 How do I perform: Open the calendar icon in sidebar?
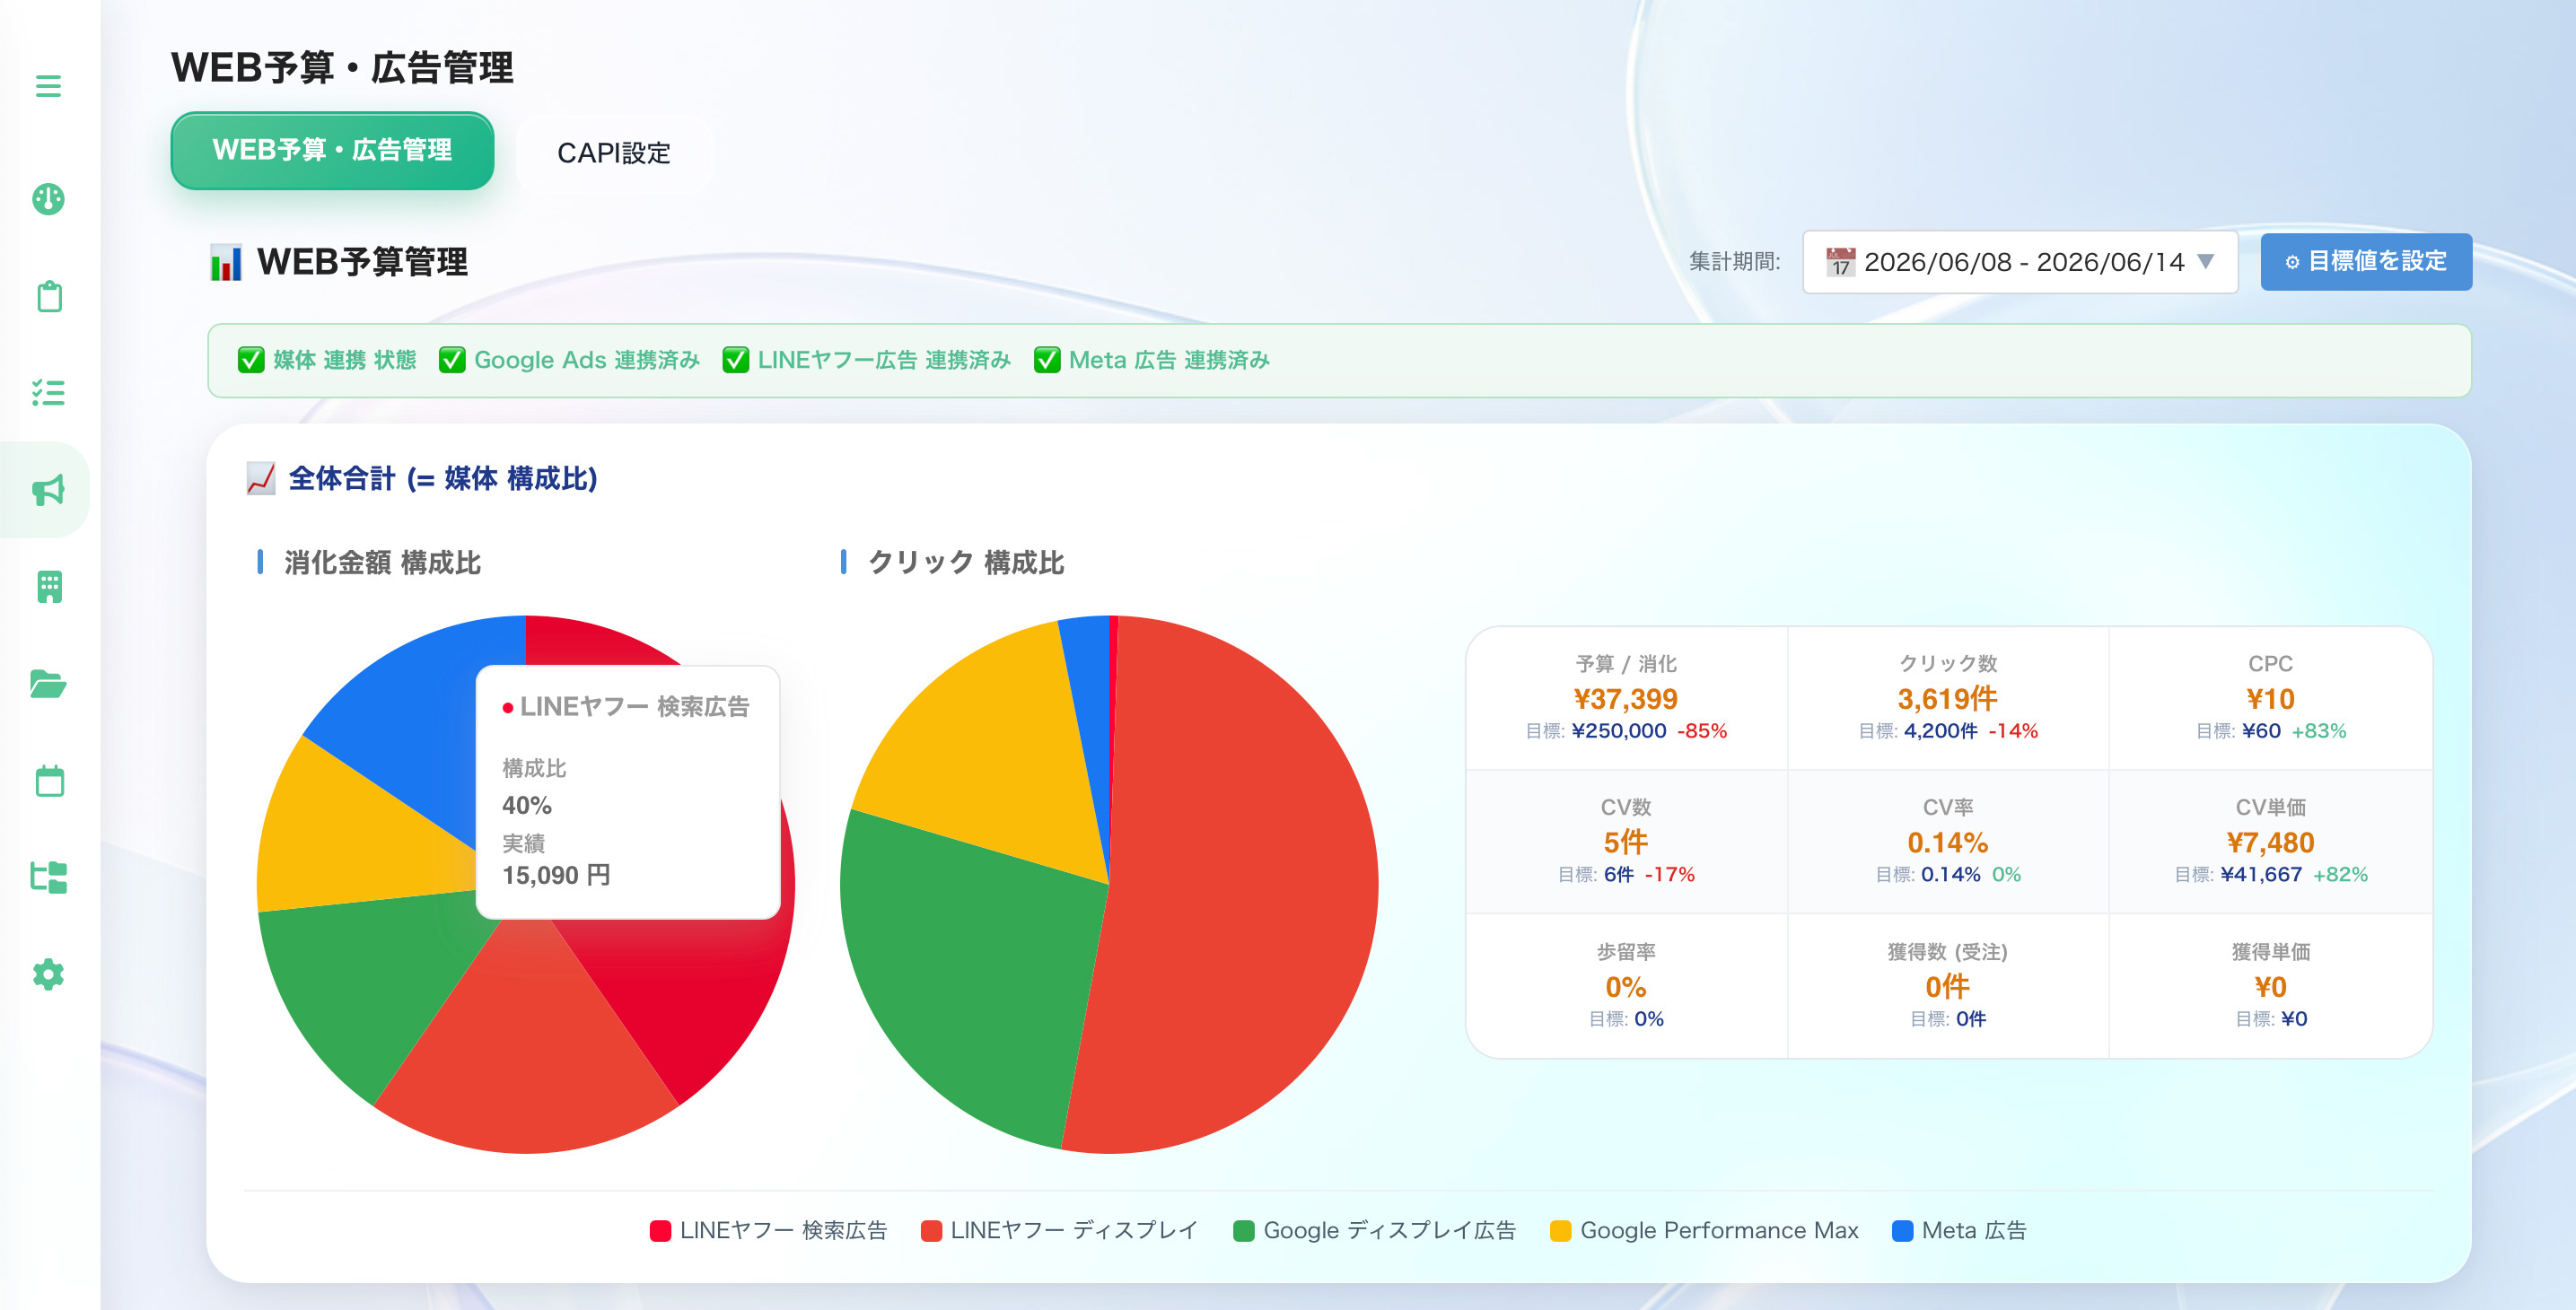(49, 781)
